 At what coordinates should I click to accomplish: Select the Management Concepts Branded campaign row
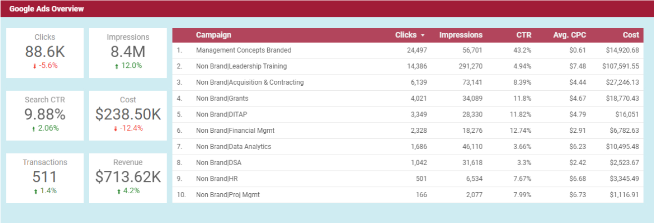click(x=408, y=50)
